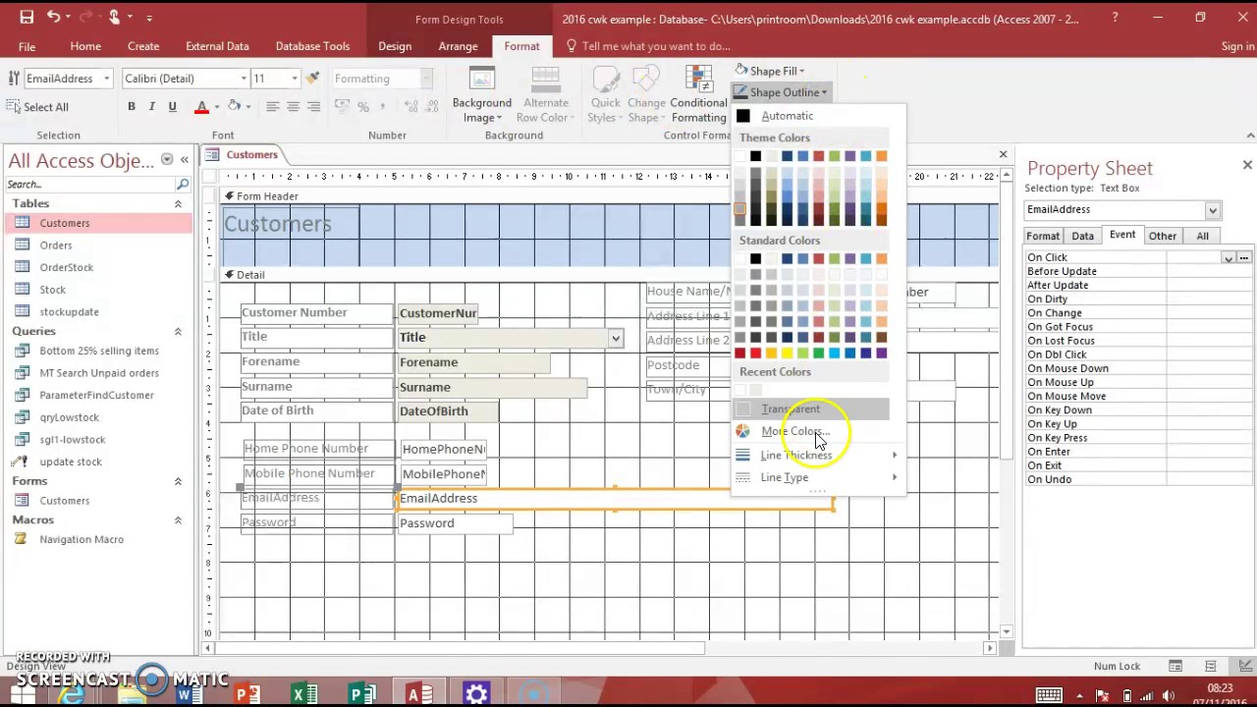1257x707 pixels.
Task: Open the Arrange tab
Action: pyautogui.click(x=458, y=46)
